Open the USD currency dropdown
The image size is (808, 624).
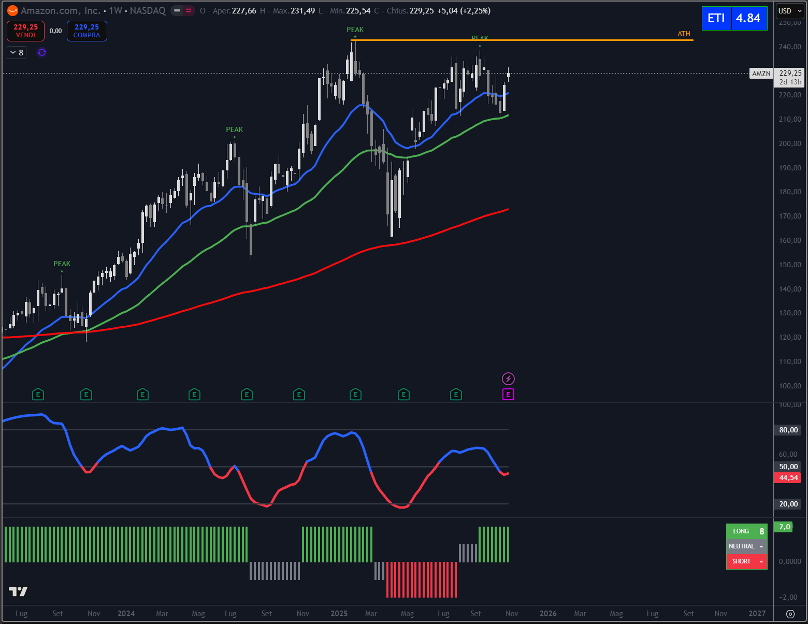coord(789,11)
